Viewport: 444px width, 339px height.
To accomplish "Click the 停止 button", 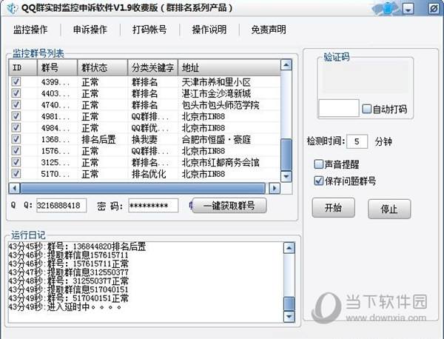I will (x=389, y=209).
